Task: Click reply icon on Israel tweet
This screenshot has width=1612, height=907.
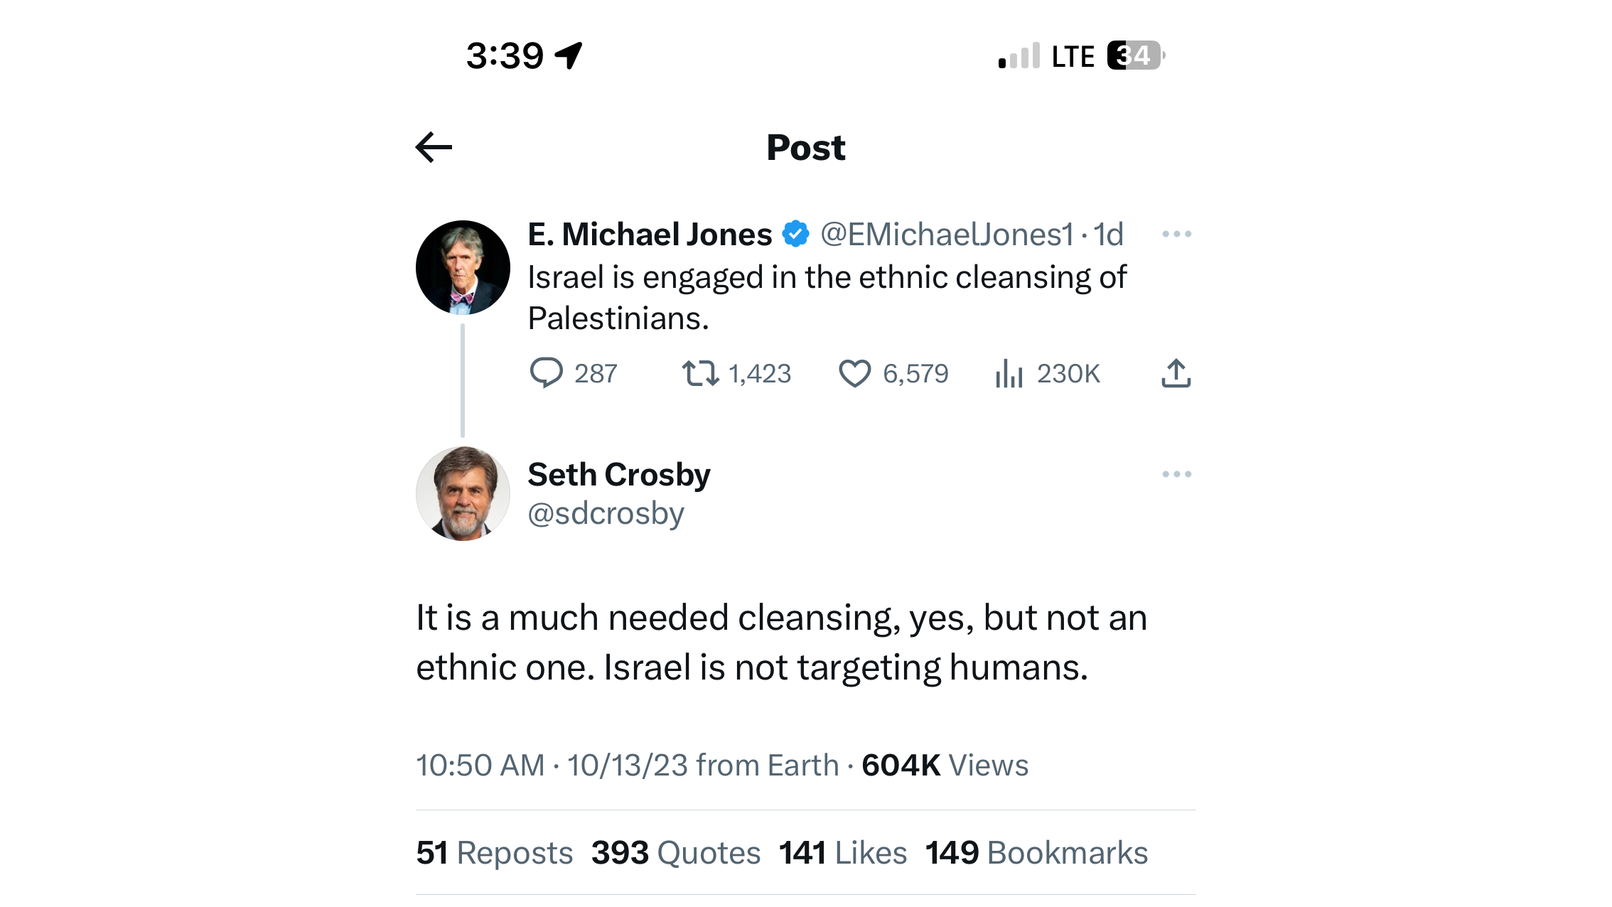Action: 546,373
